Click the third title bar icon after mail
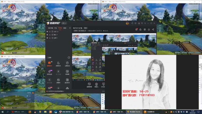The height and width of the screenshot is (114, 202). (x=139, y=23)
